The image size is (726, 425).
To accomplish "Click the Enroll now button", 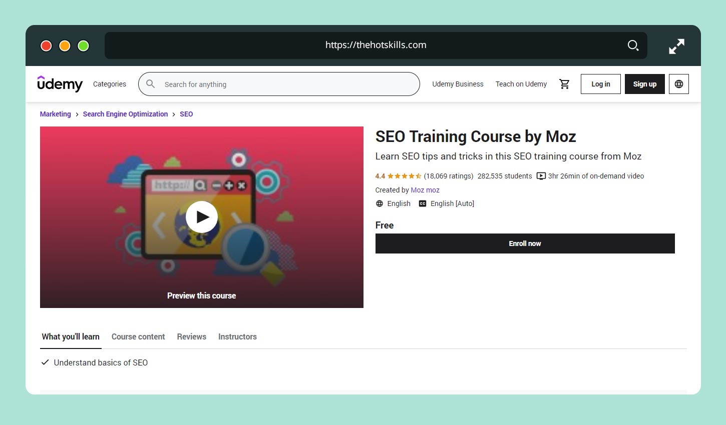I will point(525,243).
